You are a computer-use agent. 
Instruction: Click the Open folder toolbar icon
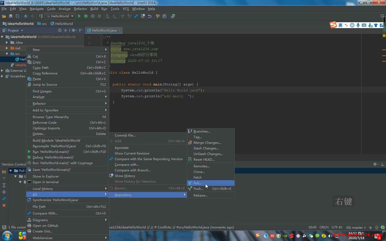coord(4,16)
